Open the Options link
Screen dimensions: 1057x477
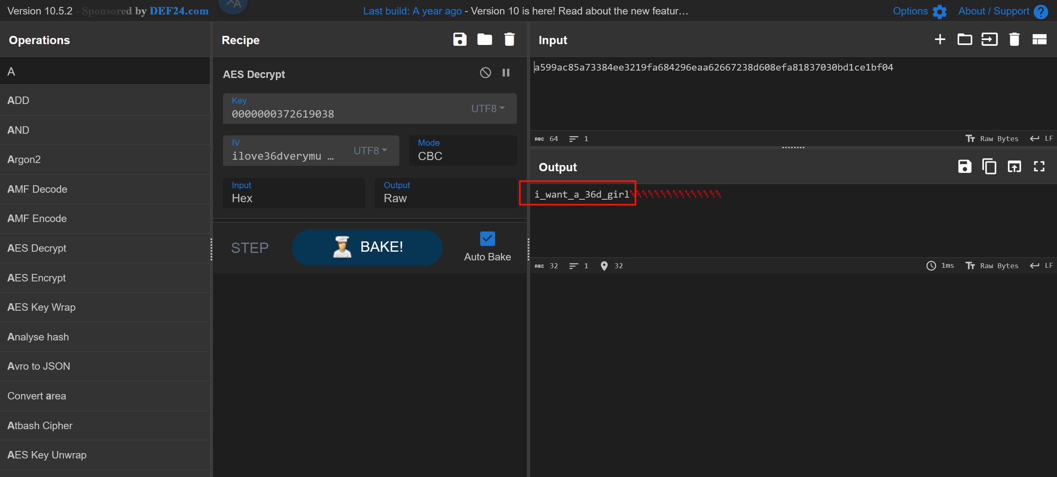click(910, 11)
